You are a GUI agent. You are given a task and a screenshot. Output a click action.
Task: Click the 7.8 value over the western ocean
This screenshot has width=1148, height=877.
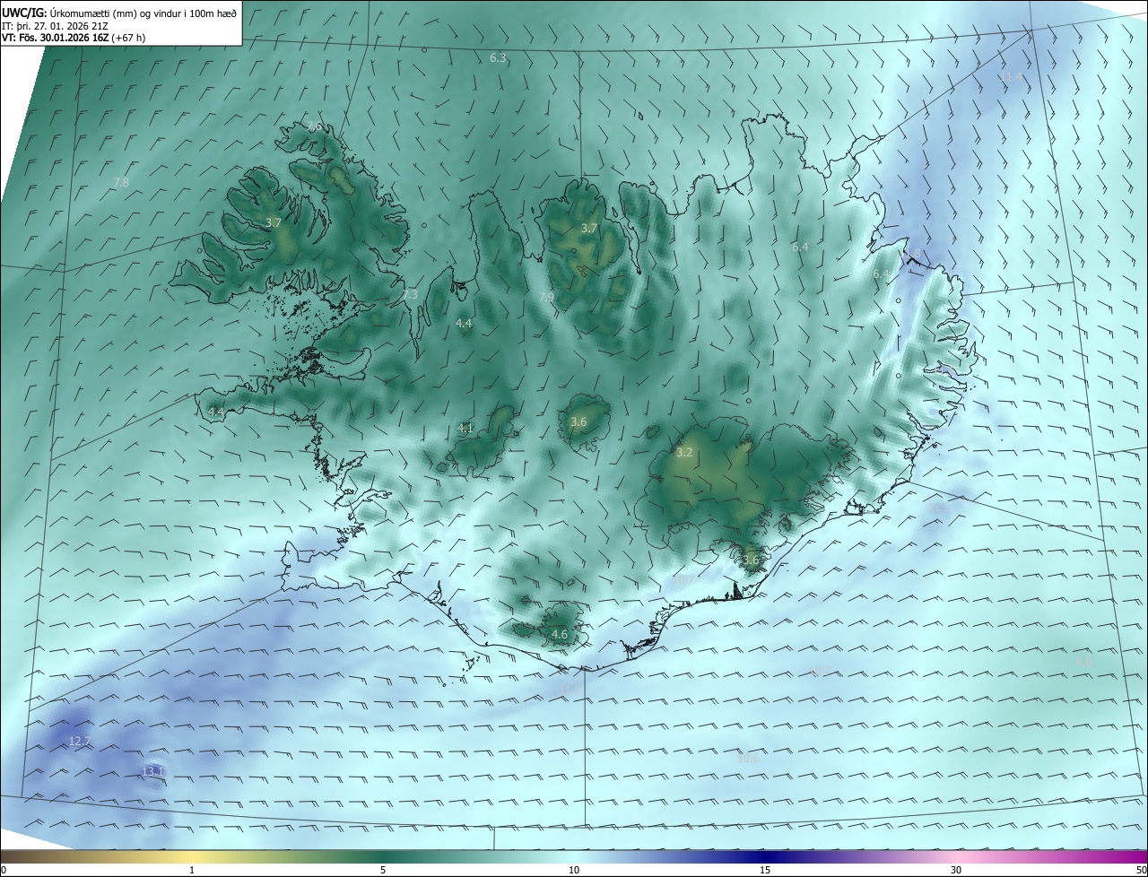tap(121, 182)
